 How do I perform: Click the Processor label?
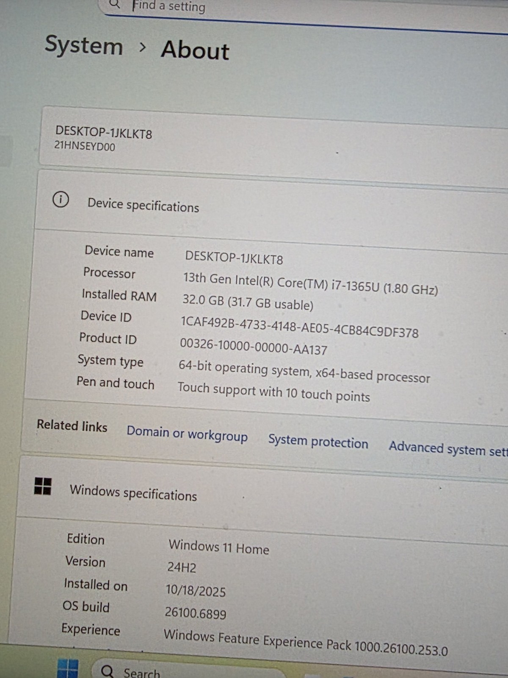click(109, 272)
